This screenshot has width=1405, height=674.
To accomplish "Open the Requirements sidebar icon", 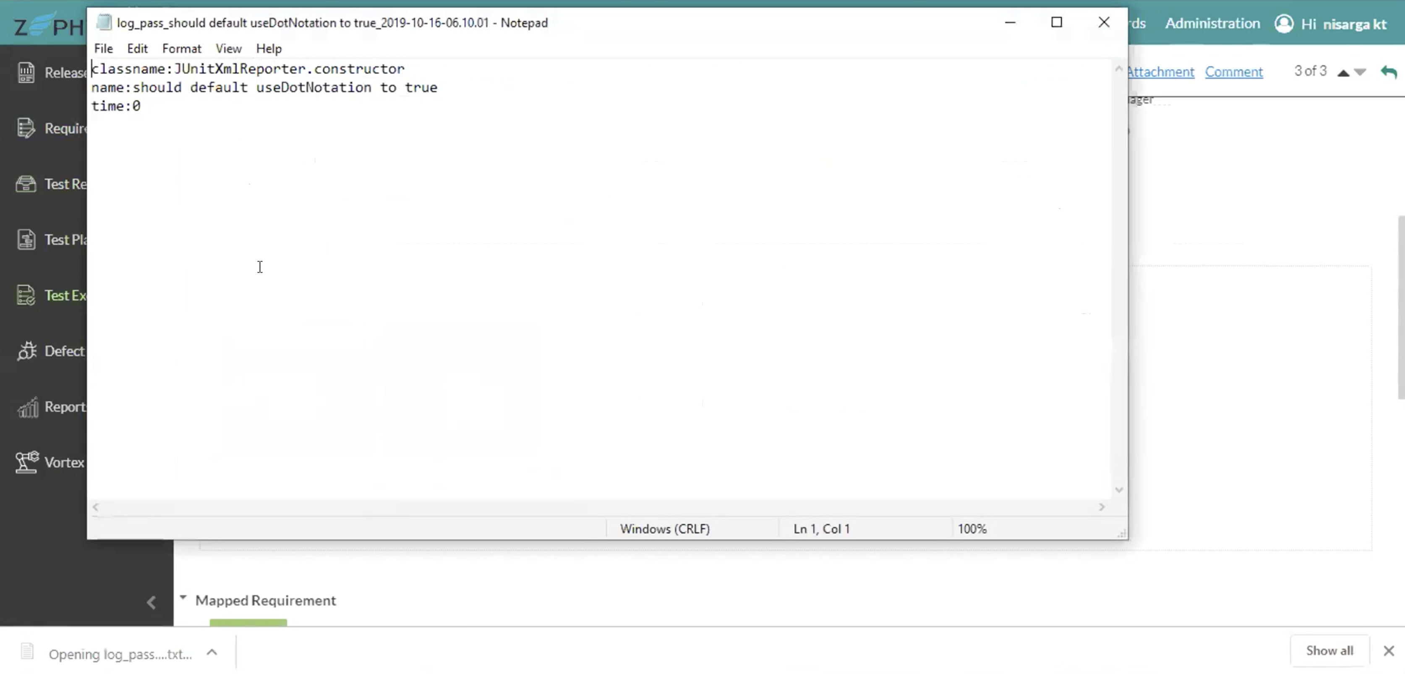I will tap(26, 128).
